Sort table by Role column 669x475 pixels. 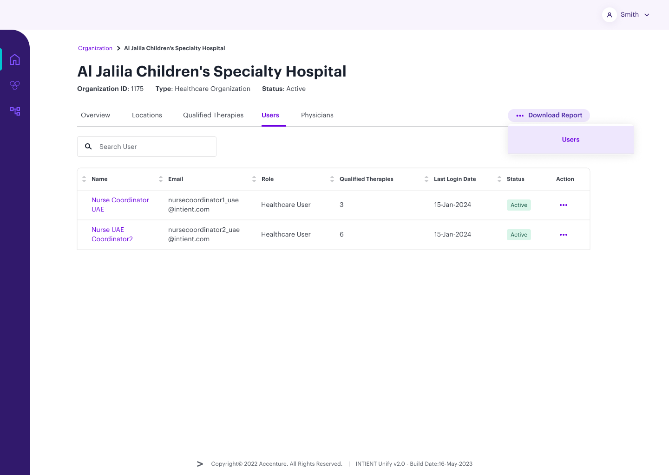254,179
